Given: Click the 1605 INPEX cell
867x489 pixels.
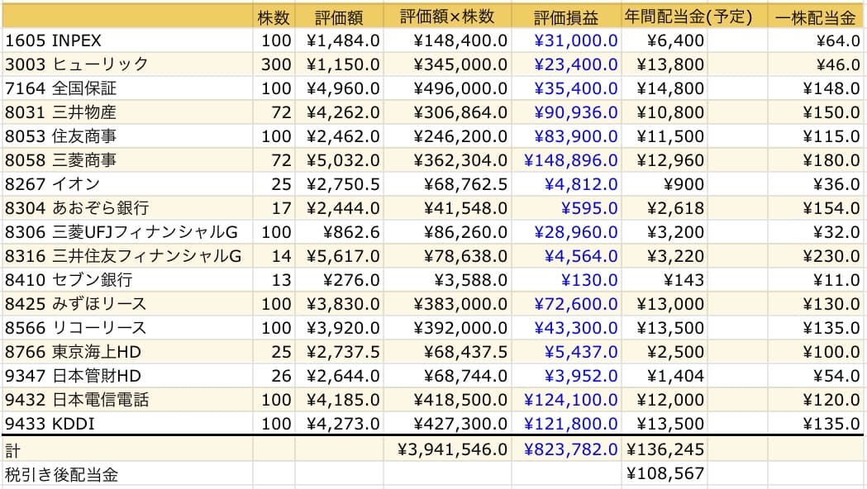Looking at the screenshot, I should coord(128,40).
